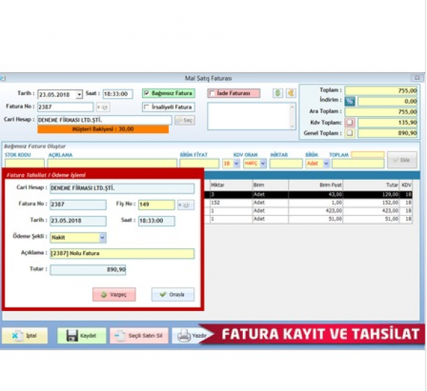The width and height of the screenshot is (427, 391).
Task: Toggle the Kdv Toplam checkbox
Action: pyautogui.click(x=350, y=122)
